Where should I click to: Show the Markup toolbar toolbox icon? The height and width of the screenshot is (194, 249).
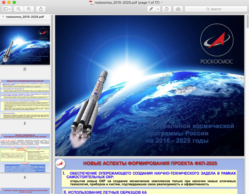178,9
